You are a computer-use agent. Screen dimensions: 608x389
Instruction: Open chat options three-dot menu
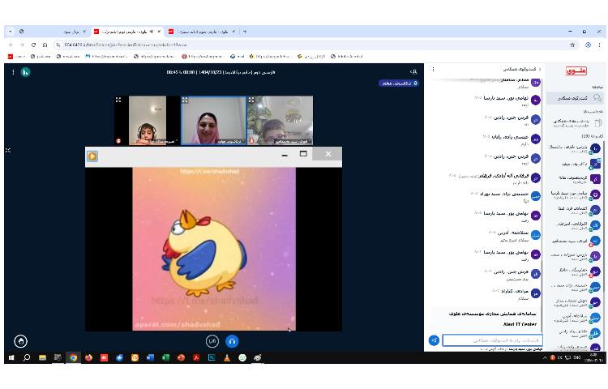[x=434, y=70]
